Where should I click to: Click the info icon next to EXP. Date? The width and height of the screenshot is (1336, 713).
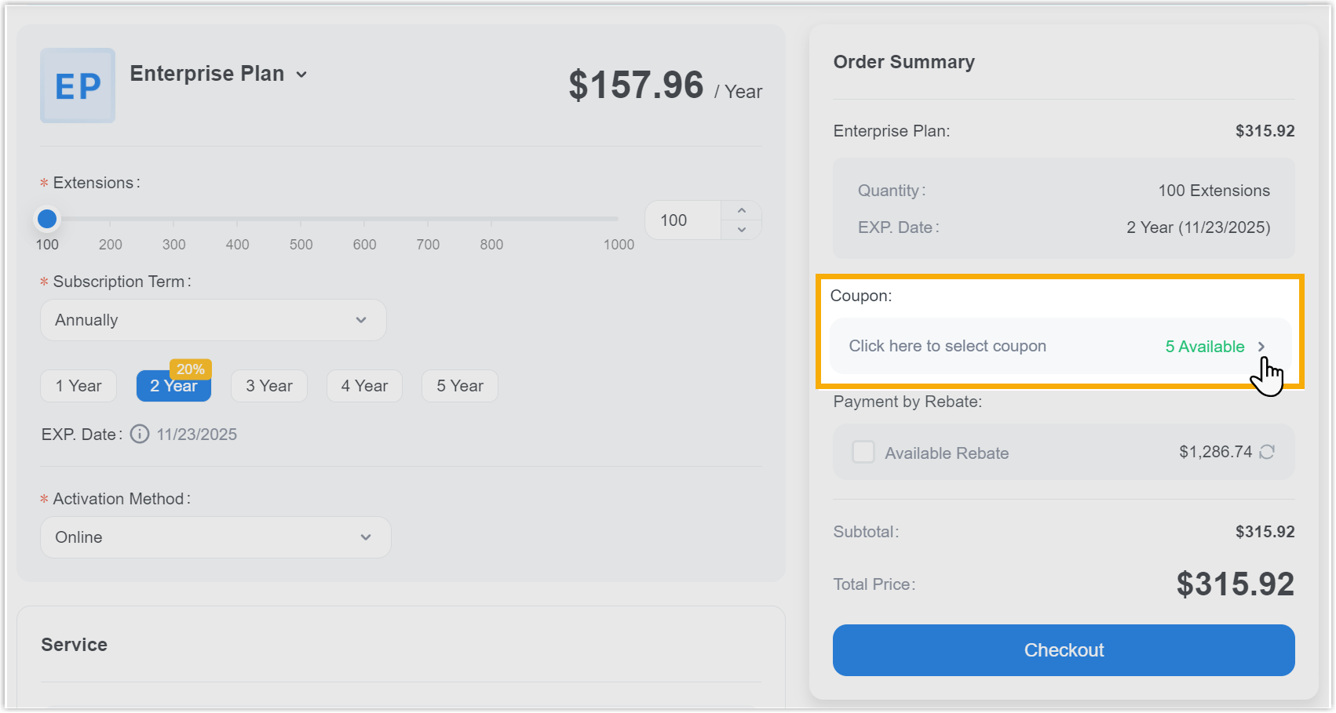point(140,434)
